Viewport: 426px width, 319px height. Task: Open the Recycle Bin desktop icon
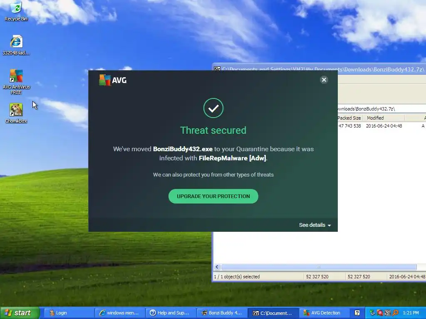click(16, 11)
